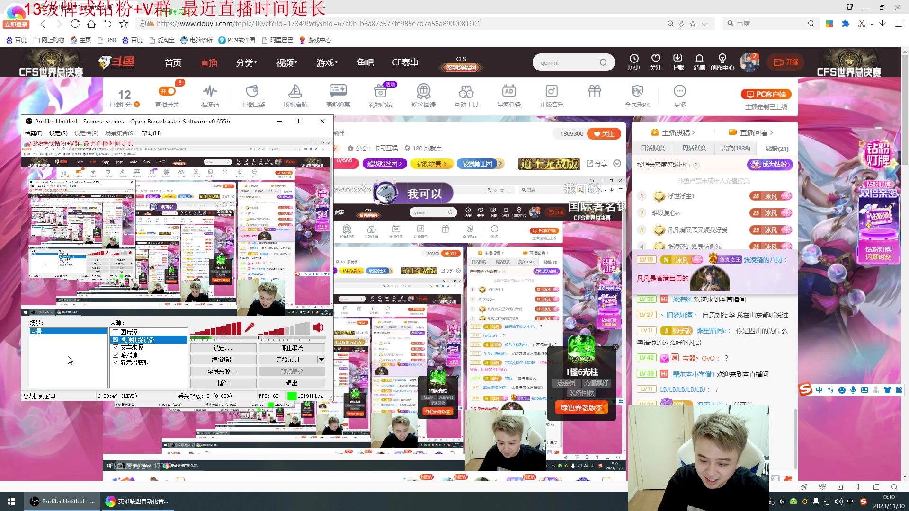Open the 关注 heart icon in Douyu header
Image resolution: width=909 pixels, height=511 pixels.
(x=656, y=62)
